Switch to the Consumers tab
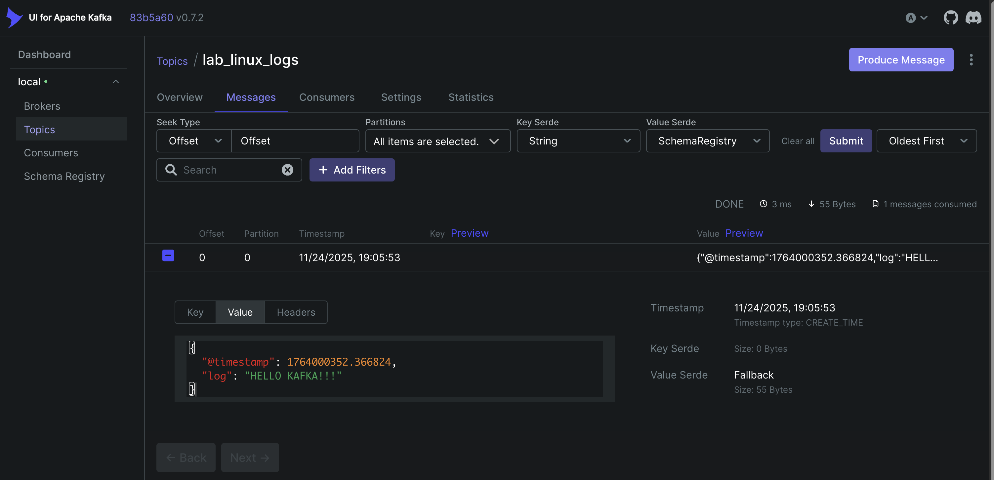Viewport: 994px width, 480px height. [326, 97]
